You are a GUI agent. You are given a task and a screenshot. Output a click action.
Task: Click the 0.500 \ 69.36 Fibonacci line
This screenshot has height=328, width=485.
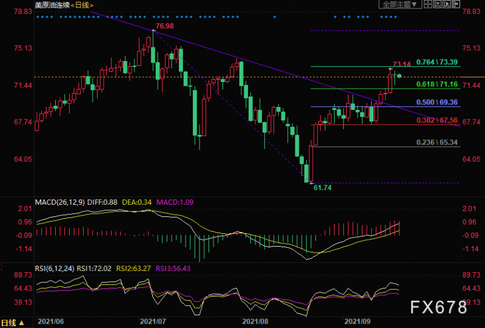[386, 107]
